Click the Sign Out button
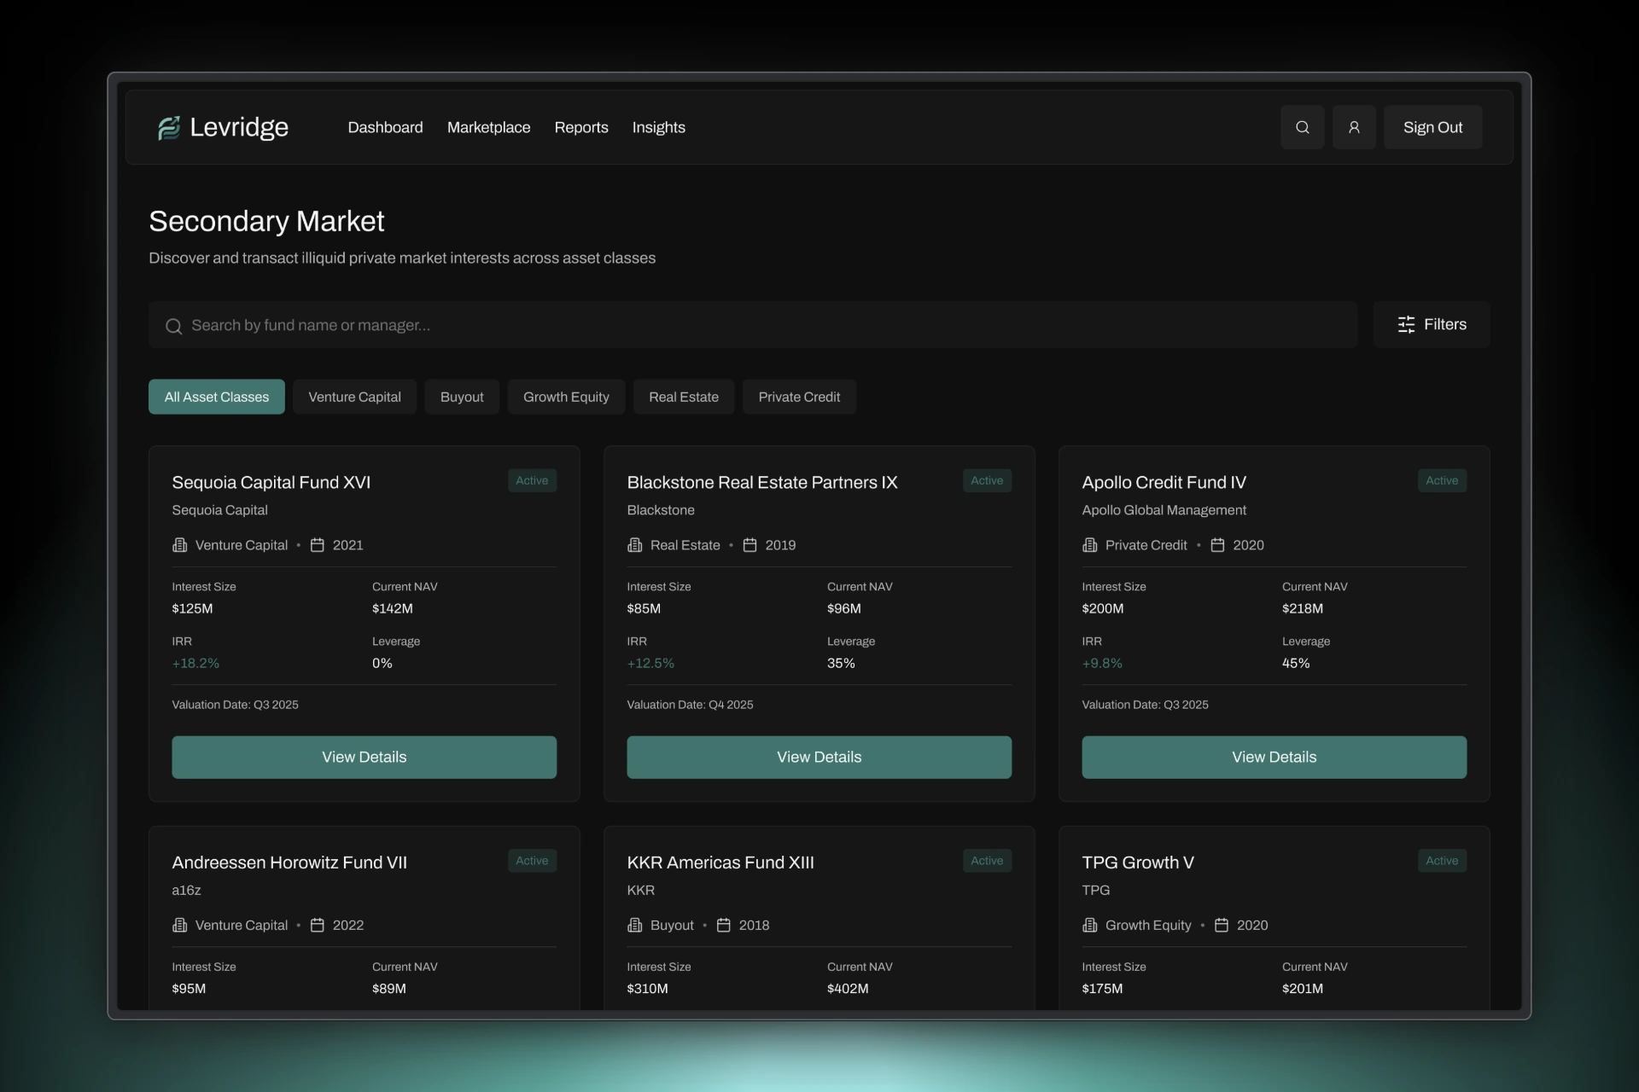 (1432, 127)
